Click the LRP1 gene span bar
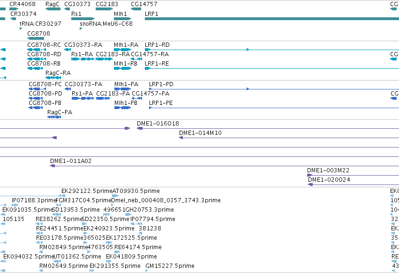Image resolution: width=399 pixels, height=273 pixels. point(272,19)
